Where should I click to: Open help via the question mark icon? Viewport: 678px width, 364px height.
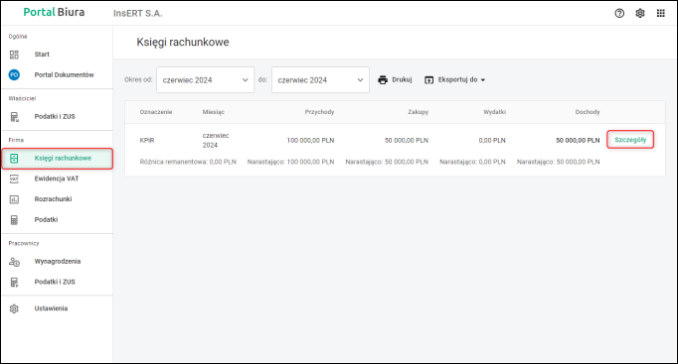pyautogui.click(x=619, y=13)
